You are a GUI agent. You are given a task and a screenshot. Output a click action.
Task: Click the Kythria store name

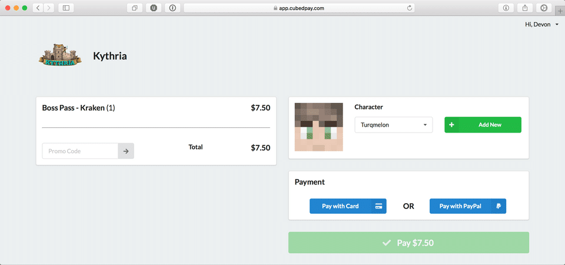pos(110,56)
